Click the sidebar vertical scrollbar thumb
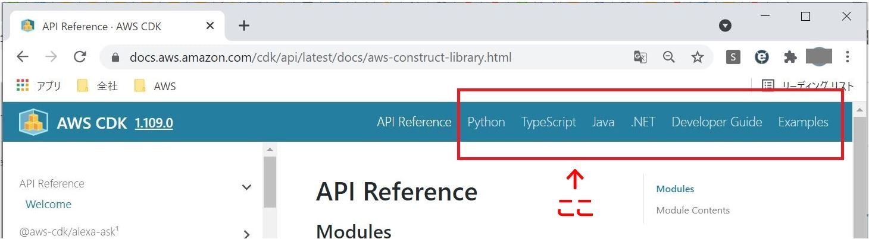 pyautogui.click(x=270, y=182)
